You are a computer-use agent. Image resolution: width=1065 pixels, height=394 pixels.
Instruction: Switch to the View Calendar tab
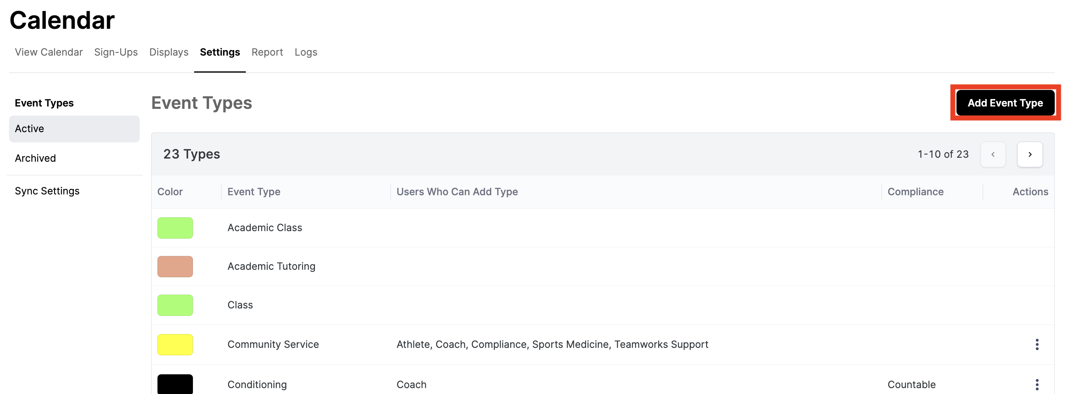[49, 52]
